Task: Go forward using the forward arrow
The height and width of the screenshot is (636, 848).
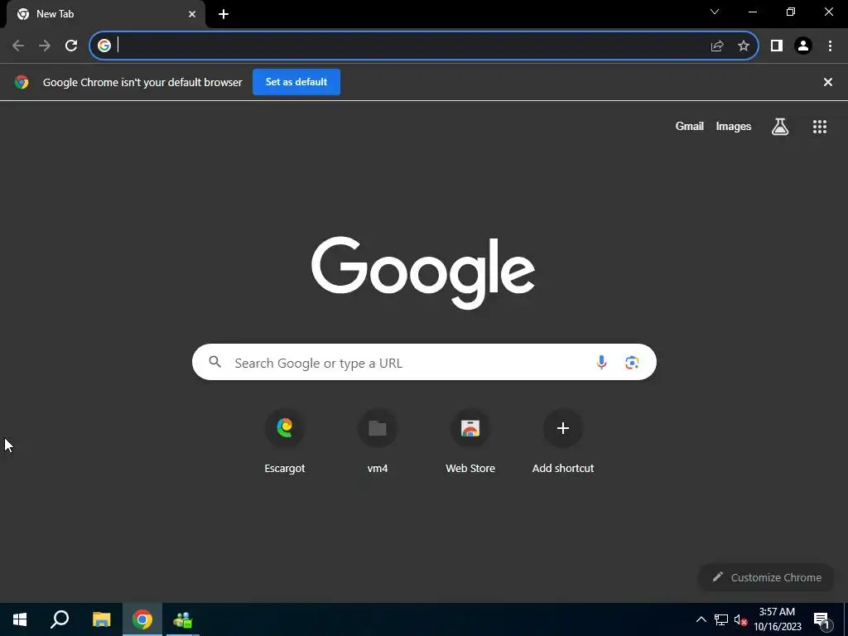Action: coord(45,46)
